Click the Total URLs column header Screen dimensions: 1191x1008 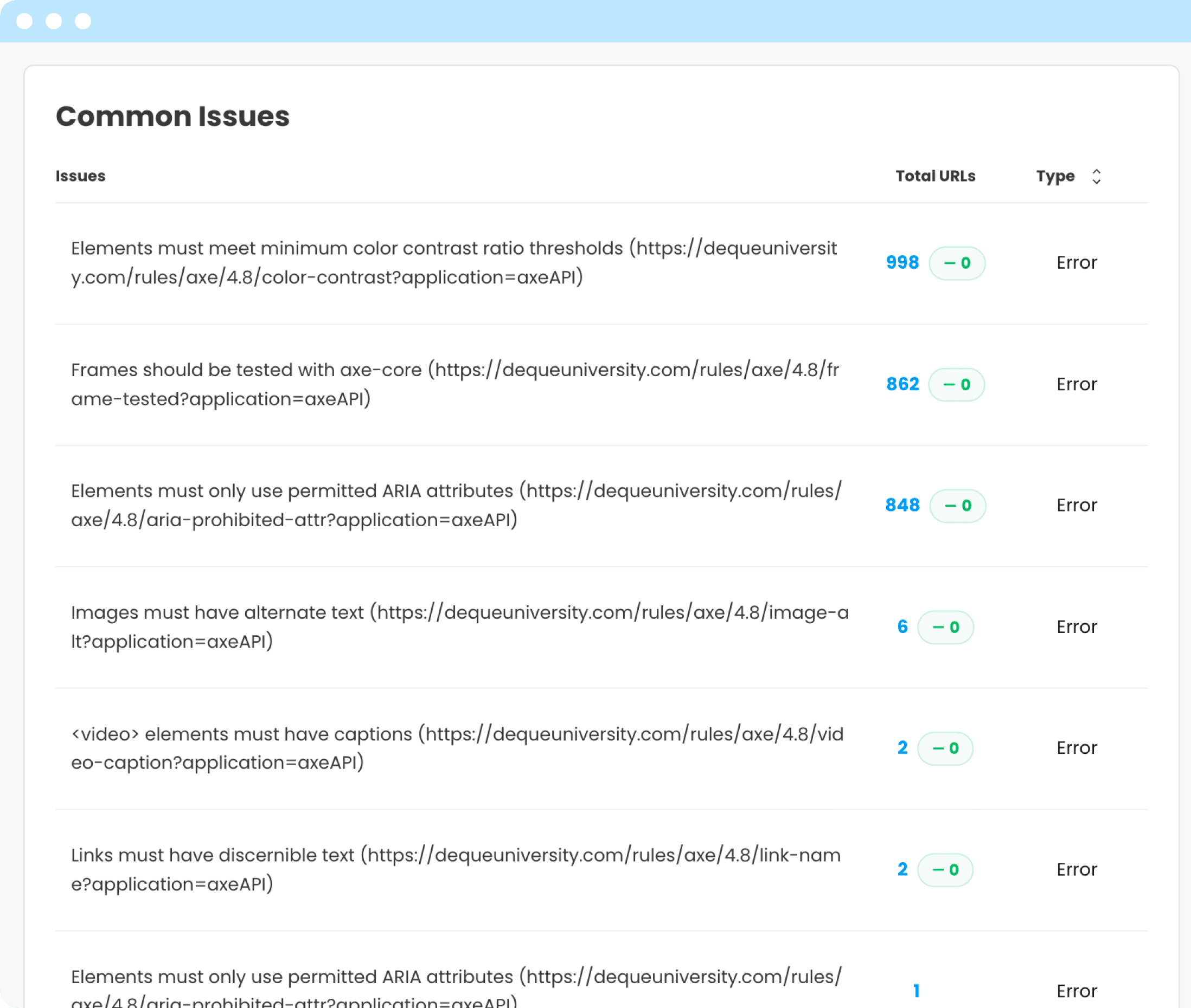[x=935, y=176]
